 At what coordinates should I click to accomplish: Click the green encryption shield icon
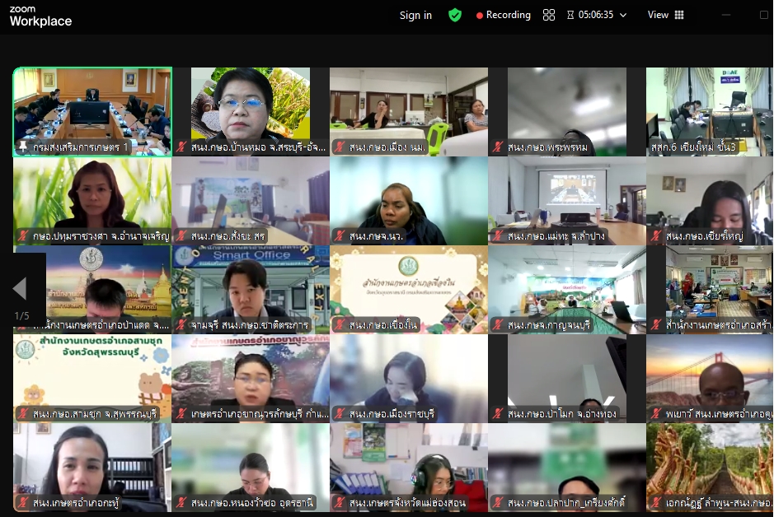[455, 15]
